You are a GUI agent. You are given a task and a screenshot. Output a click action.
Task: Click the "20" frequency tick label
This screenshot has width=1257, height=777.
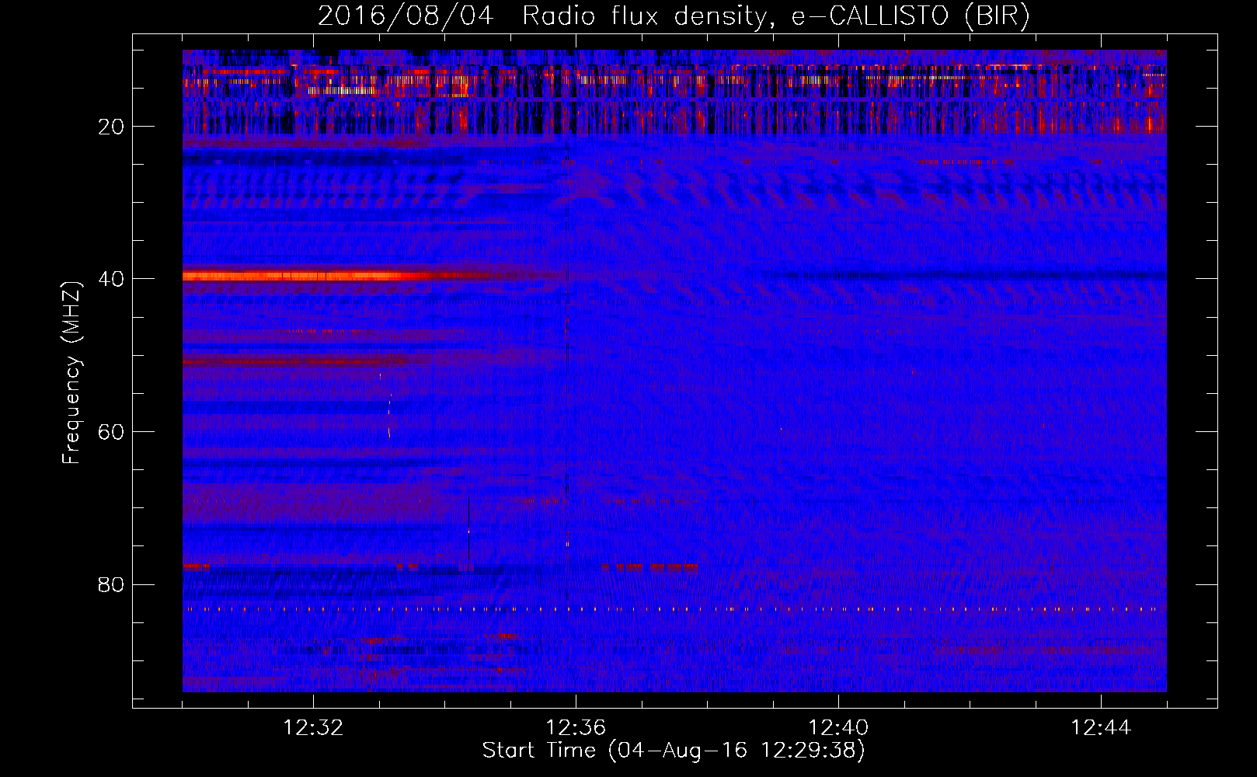tap(112, 127)
